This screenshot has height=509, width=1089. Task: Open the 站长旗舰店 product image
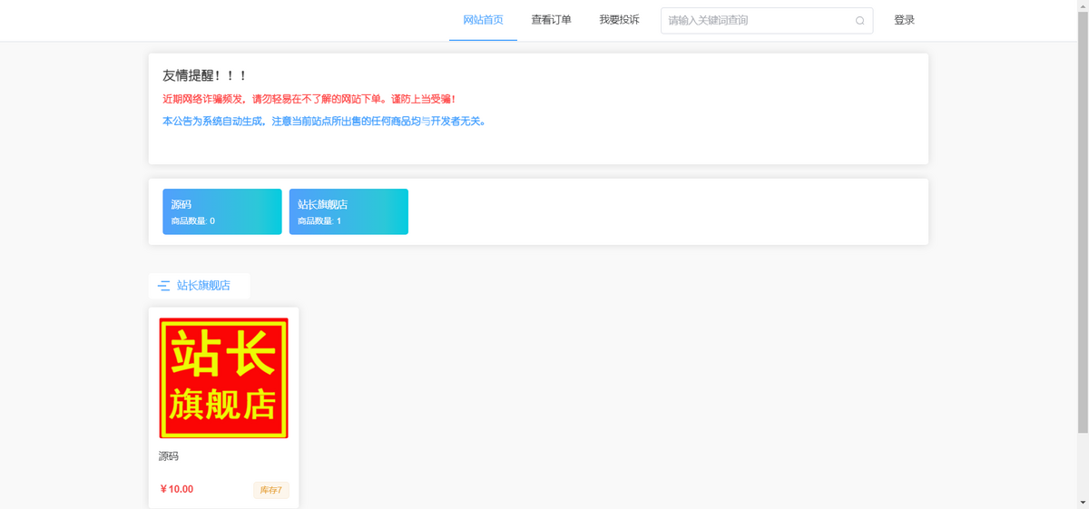[223, 378]
